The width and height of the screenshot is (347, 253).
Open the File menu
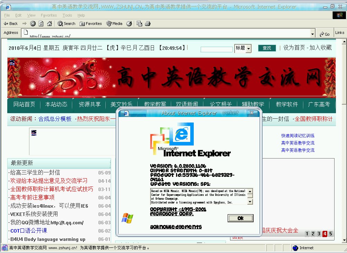[x=7, y=15]
